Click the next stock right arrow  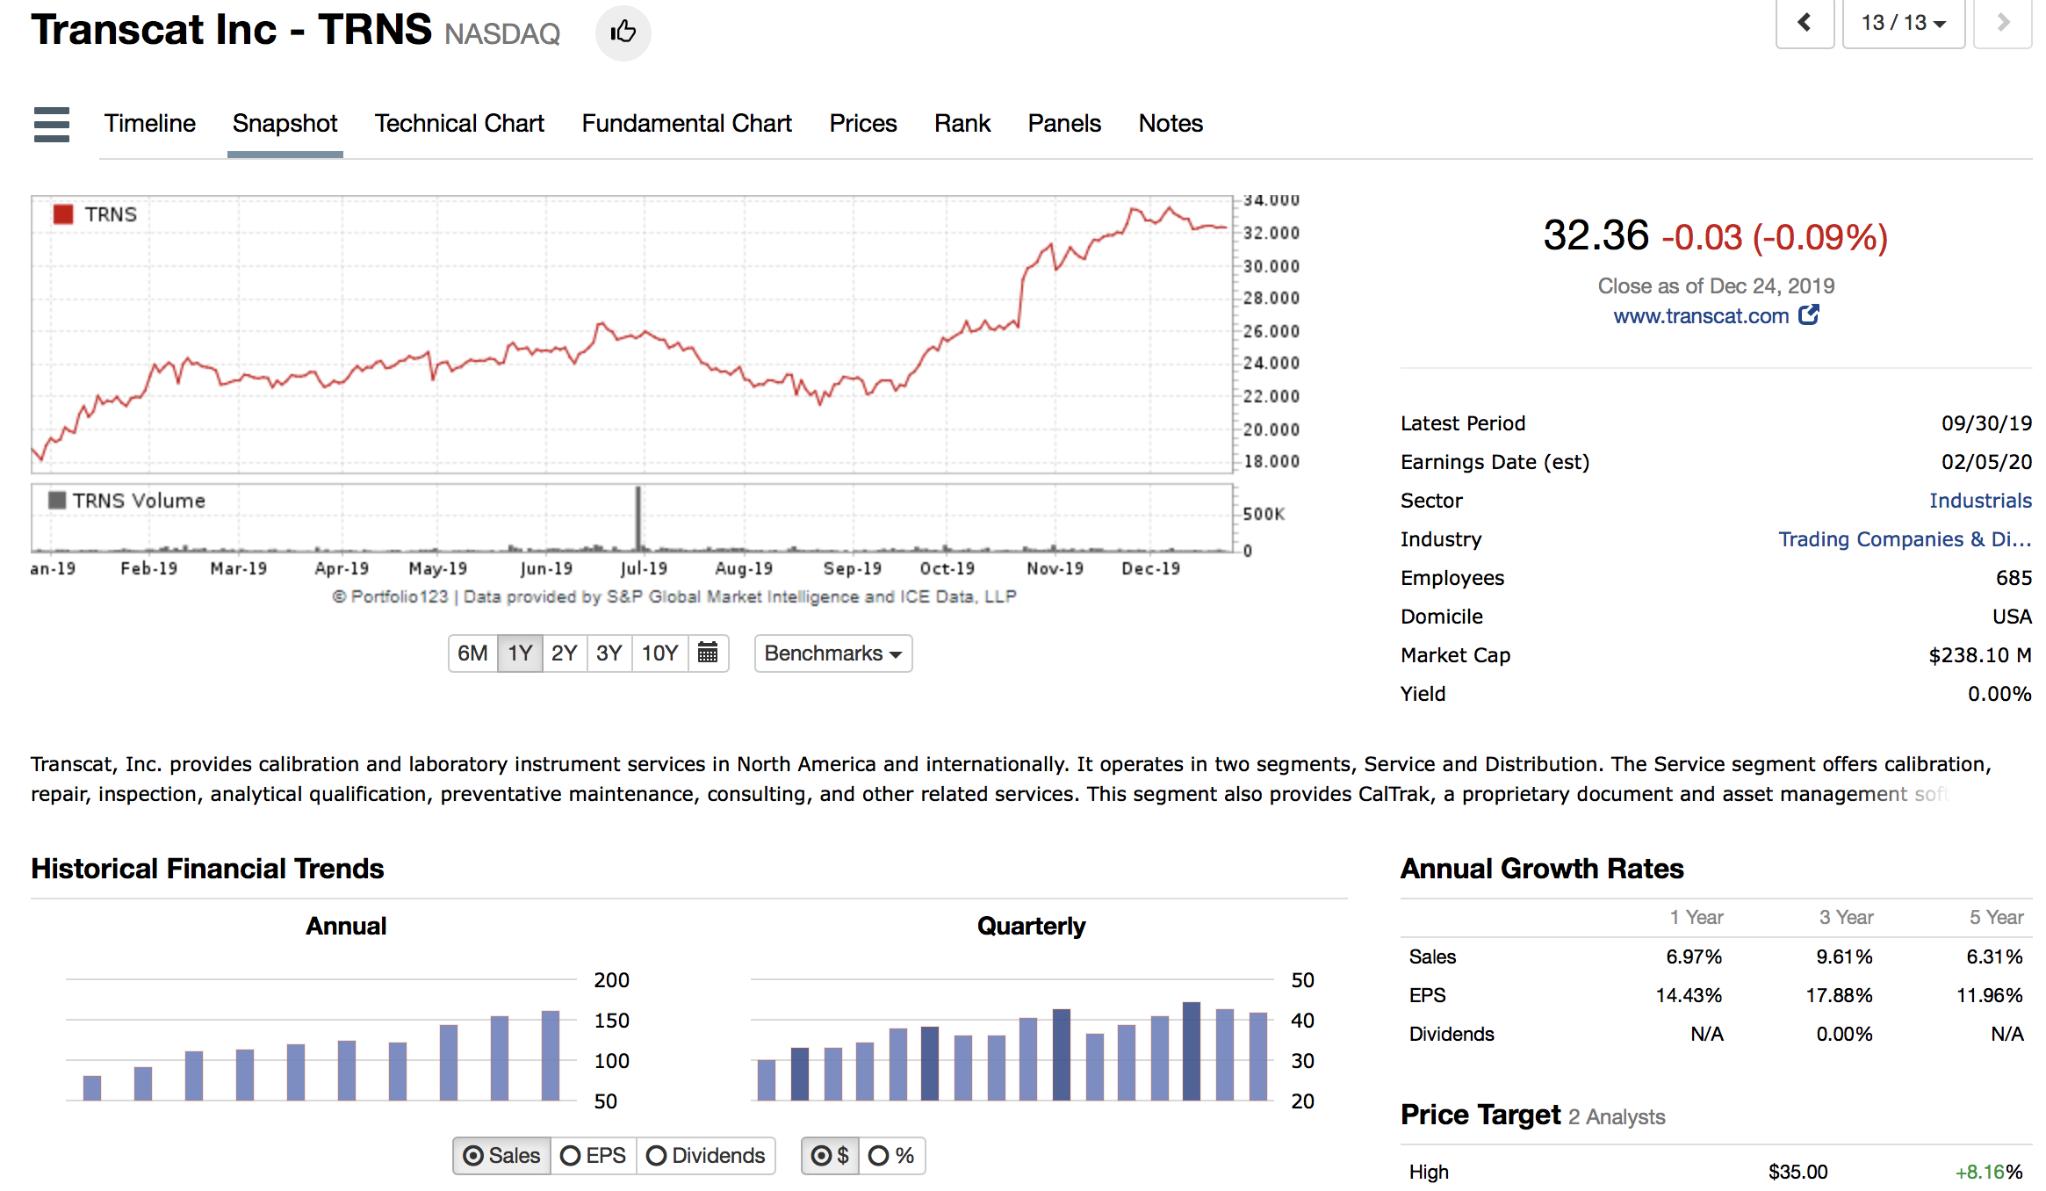click(2002, 23)
